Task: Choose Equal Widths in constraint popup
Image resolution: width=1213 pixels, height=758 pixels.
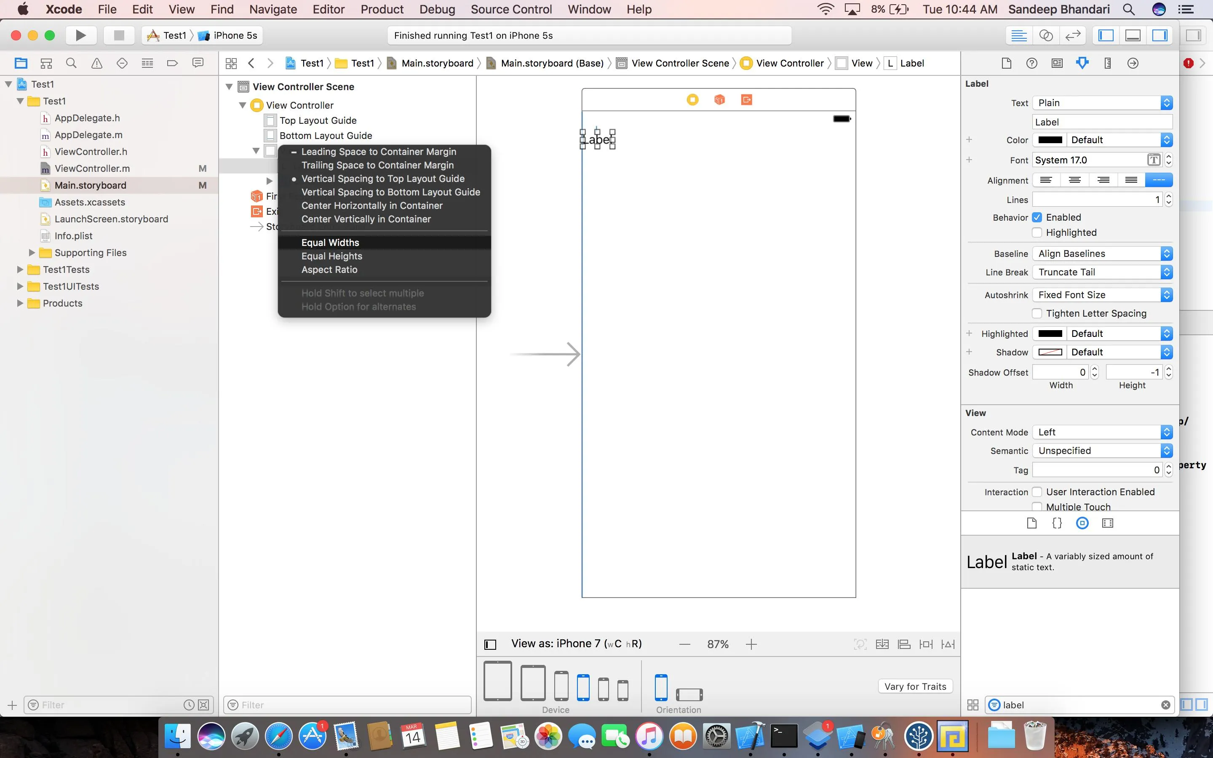Action: point(330,243)
